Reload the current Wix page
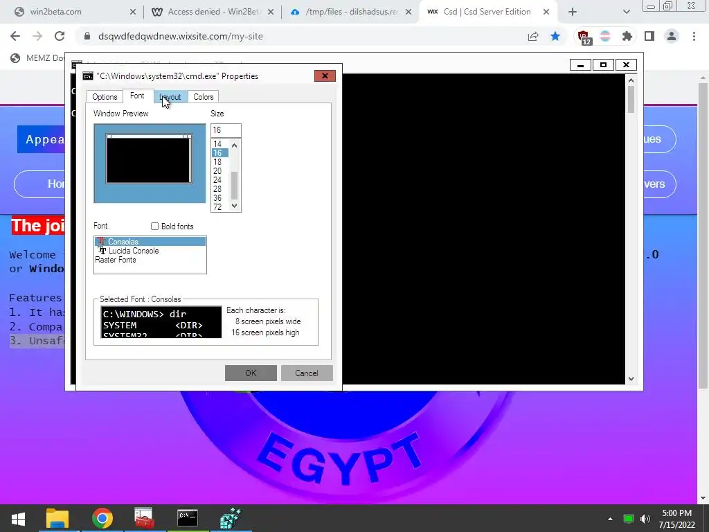The width and height of the screenshot is (709, 532). 60,36
